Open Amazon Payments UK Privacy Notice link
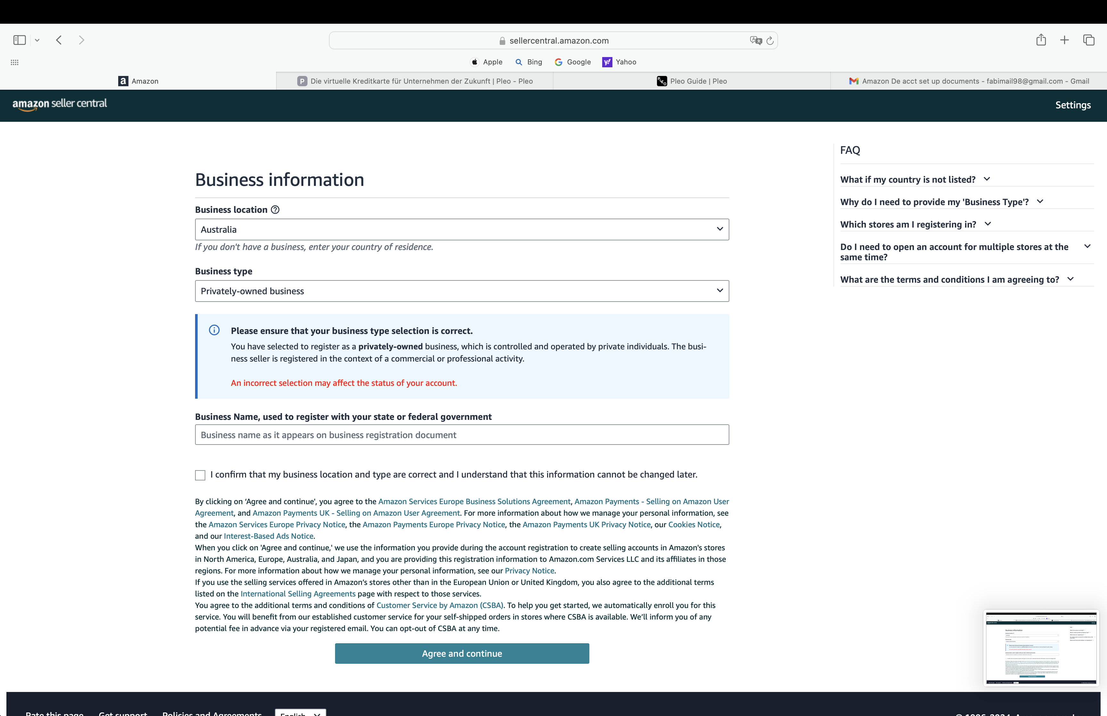 click(587, 524)
